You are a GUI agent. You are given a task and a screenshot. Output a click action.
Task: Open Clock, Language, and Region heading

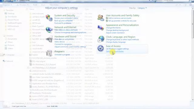coord(121,37)
